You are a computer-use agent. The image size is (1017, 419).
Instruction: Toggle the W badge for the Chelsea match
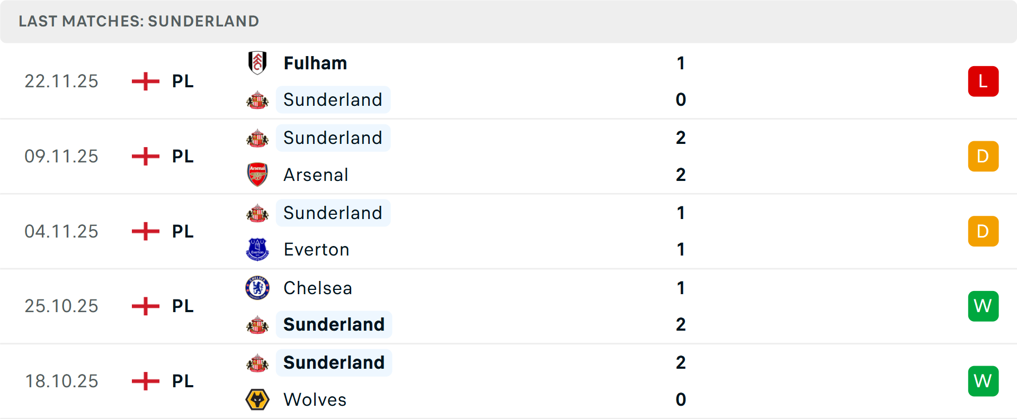[983, 306]
